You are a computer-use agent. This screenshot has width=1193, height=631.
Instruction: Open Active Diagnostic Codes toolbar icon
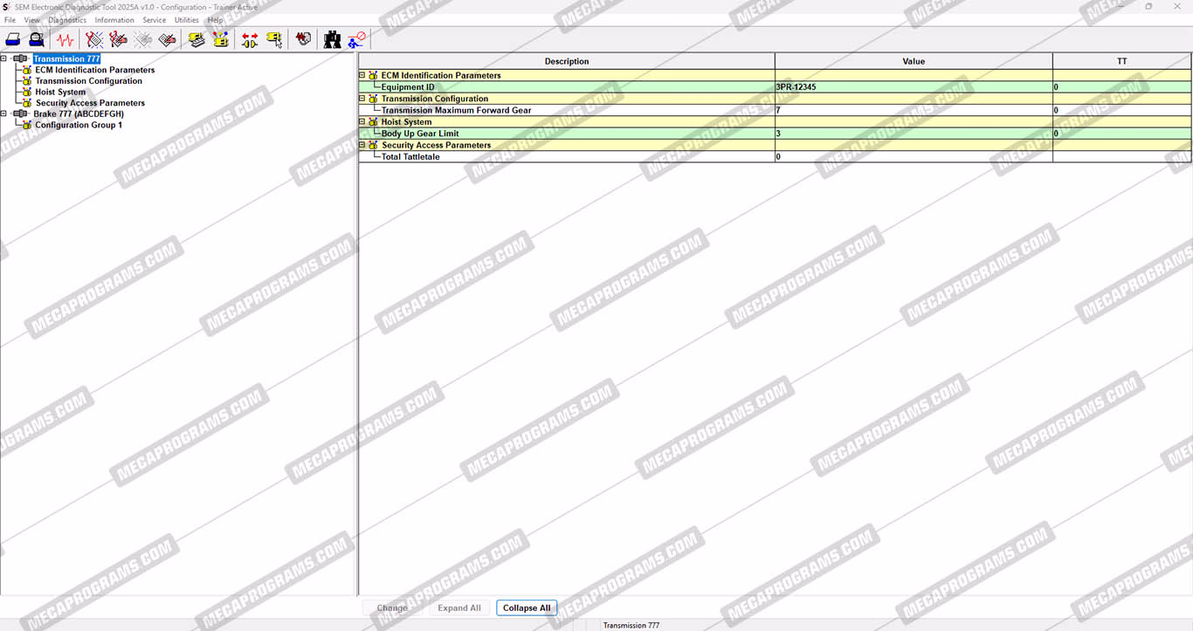(x=94, y=39)
